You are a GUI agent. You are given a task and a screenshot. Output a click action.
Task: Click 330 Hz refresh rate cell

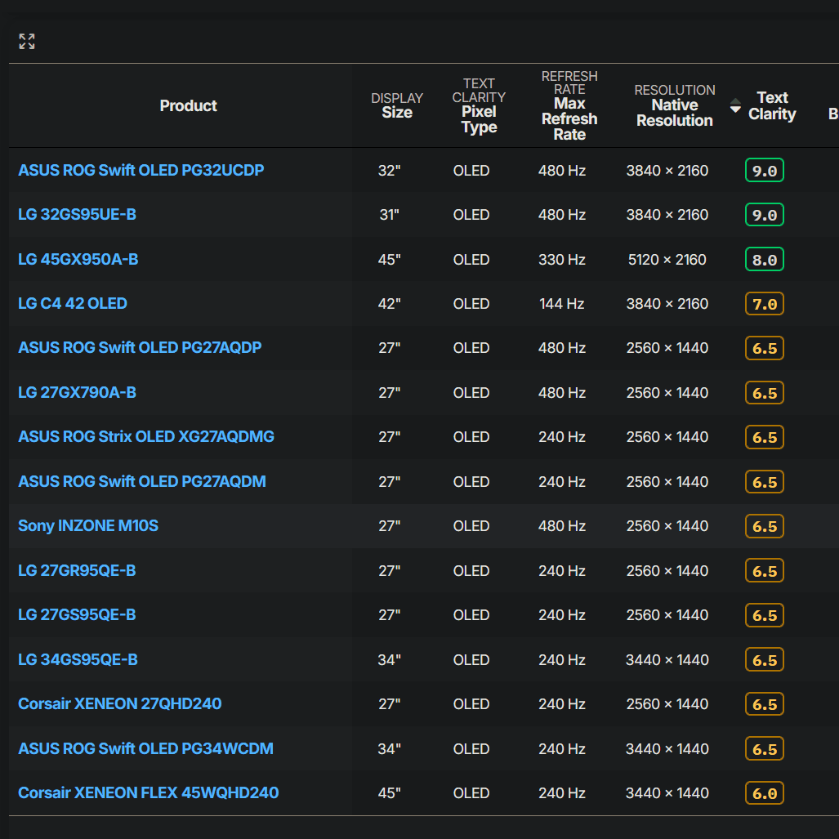(x=562, y=260)
